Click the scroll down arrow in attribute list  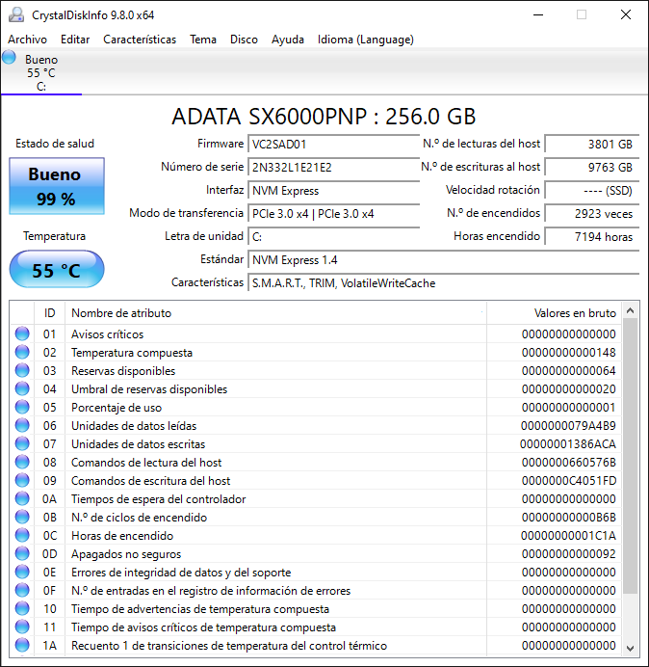pyautogui.click(x=631, y=647)
